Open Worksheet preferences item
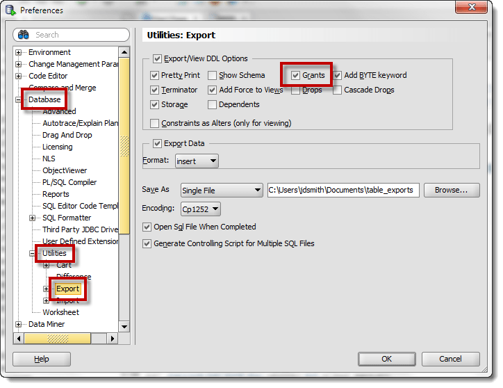 point(60,312)
